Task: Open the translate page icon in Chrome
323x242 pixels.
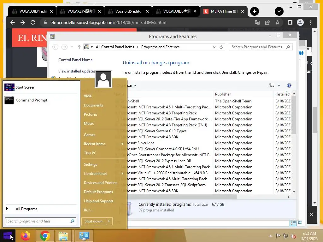Action: (x=257, y=22)
